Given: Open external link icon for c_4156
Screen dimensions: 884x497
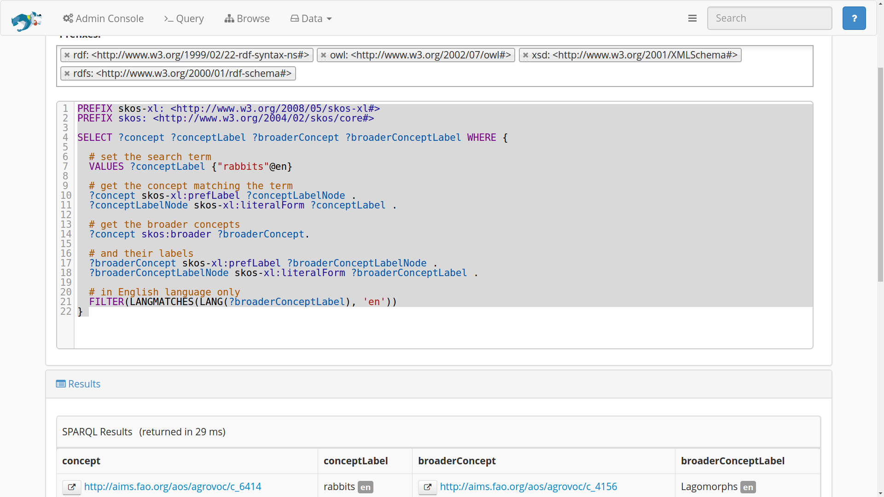Looking at the screenshot, I should click(x=428, y=487).
